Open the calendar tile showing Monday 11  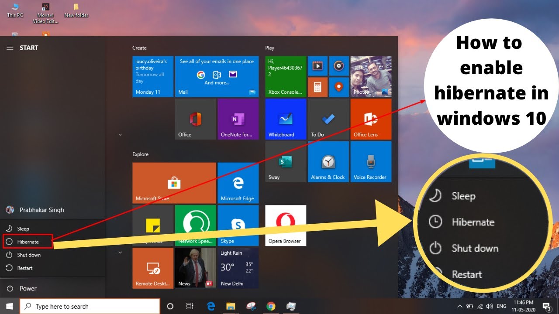(153, 76)
